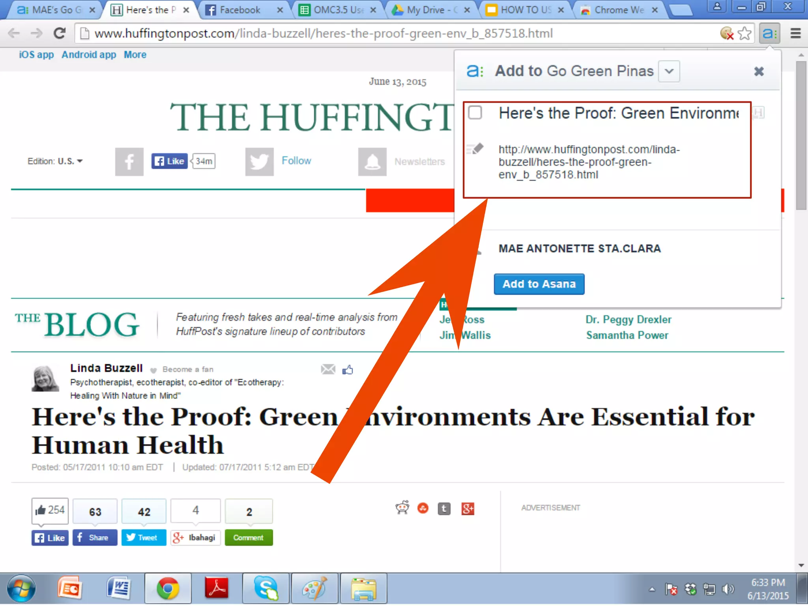Open Skype from the Windows taskbar

pos(266,589)
